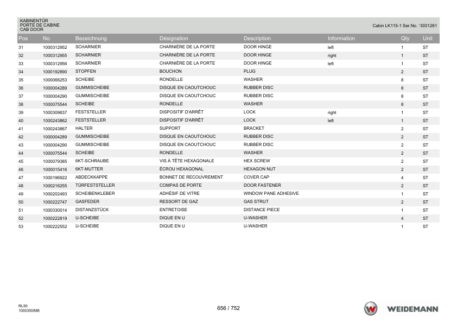Select the STOPFEN row in position 34
This screenshot has height=323, width=457.
click(228, 72)
